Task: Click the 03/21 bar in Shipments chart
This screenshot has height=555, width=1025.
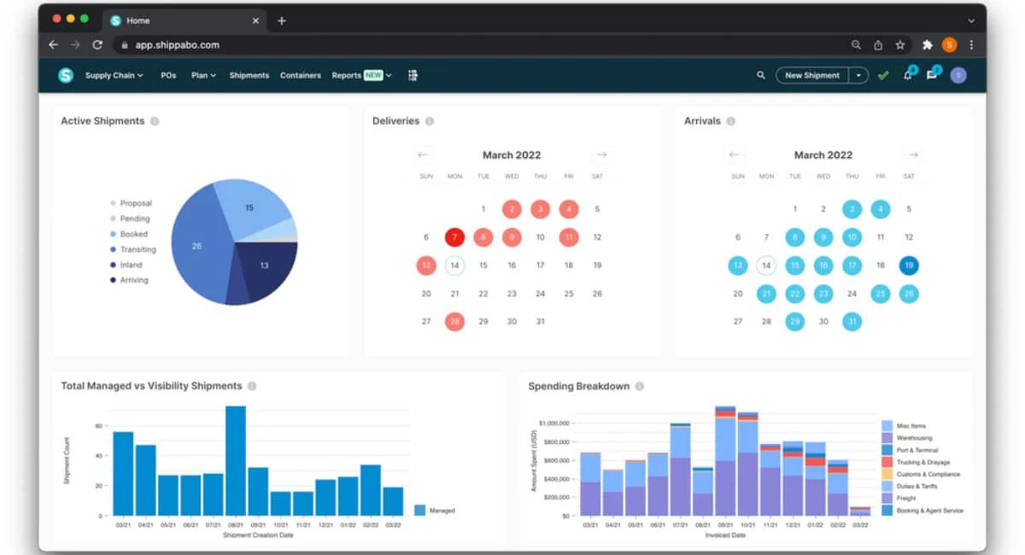Action: [x=123, y=474]
